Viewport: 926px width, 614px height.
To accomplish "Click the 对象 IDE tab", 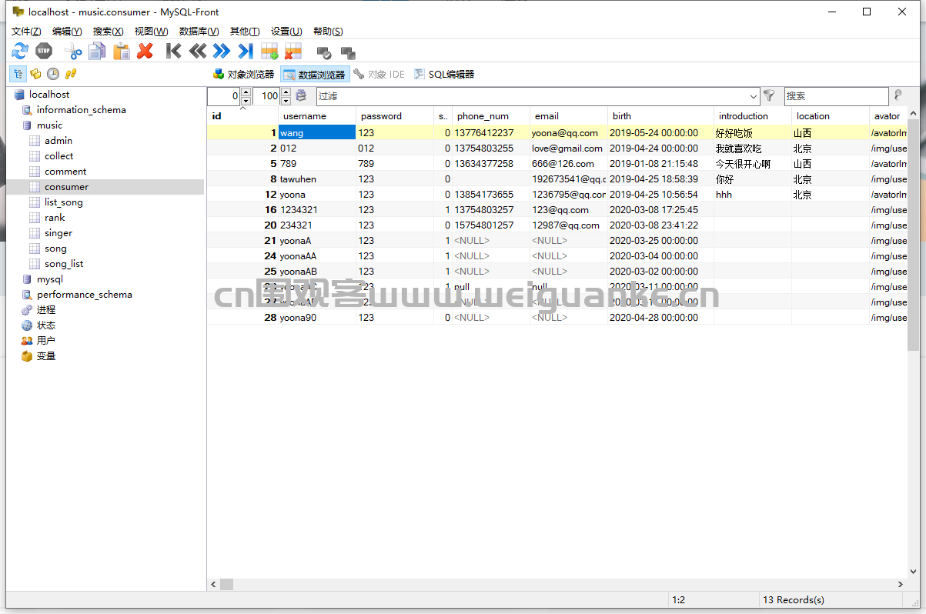I will tap(379, 74).
